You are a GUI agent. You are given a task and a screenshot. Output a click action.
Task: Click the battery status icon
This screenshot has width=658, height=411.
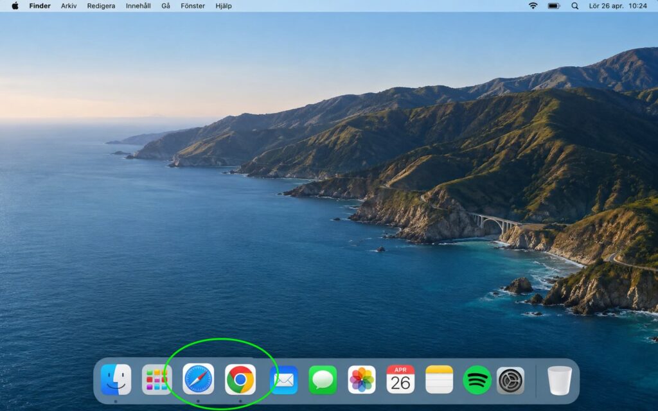(554, 6)
